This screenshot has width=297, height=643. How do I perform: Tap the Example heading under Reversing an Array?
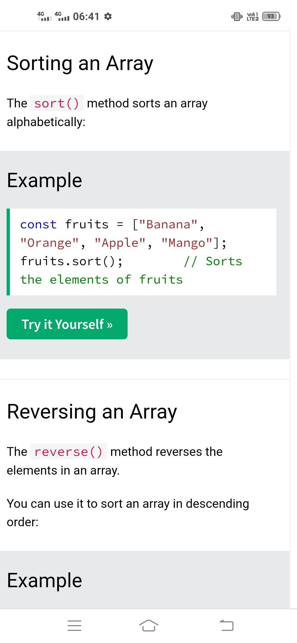tap(45, 580)
